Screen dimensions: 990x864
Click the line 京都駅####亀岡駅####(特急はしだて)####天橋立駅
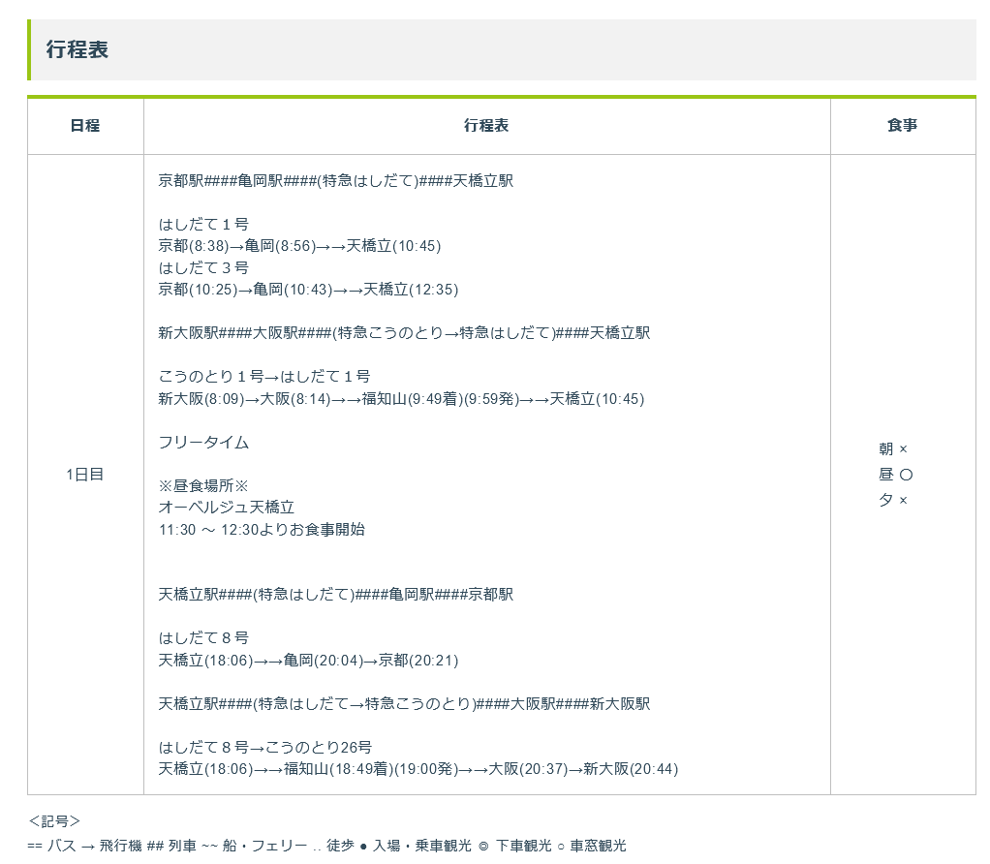click(x=335, y=181)
